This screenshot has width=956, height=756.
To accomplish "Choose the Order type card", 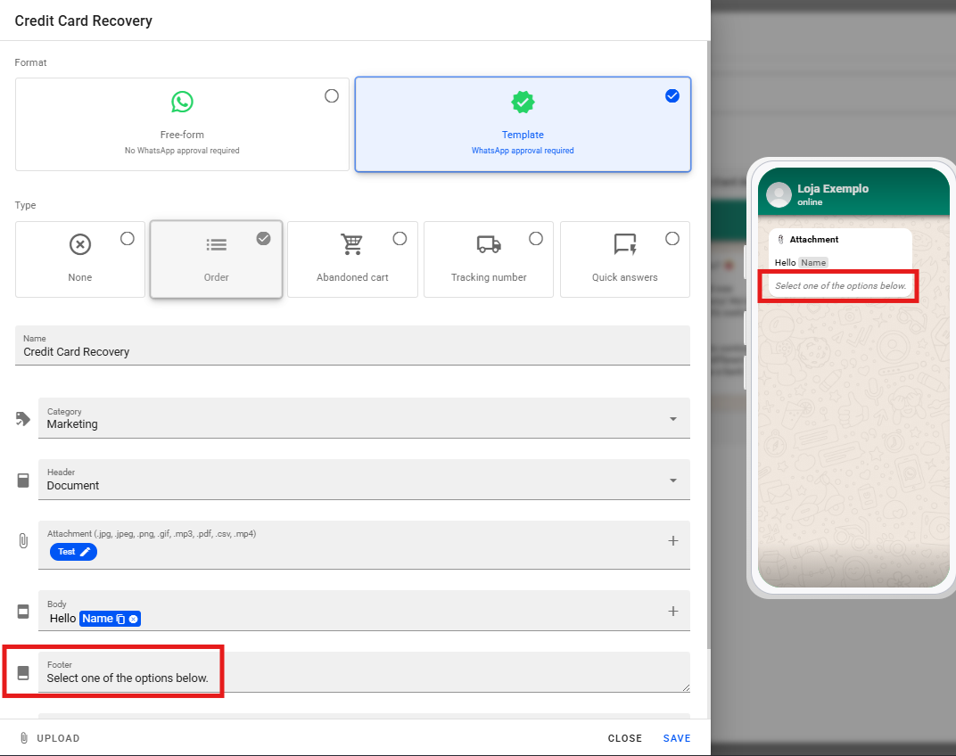I will click(217, 259).
